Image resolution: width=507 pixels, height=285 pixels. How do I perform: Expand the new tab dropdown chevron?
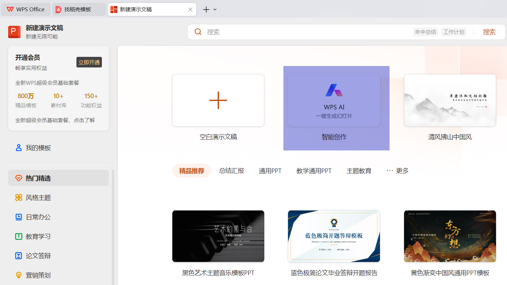(215, 9)
